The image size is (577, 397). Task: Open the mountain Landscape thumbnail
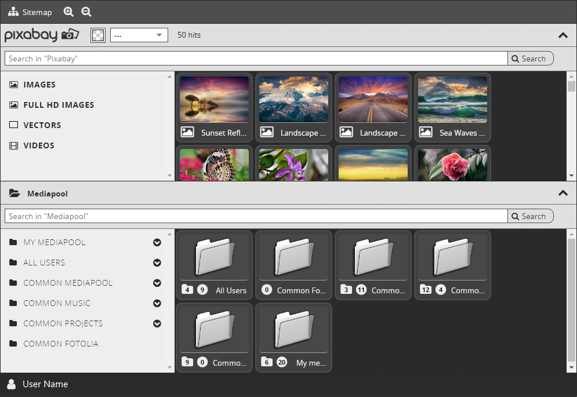click(293, 99)
